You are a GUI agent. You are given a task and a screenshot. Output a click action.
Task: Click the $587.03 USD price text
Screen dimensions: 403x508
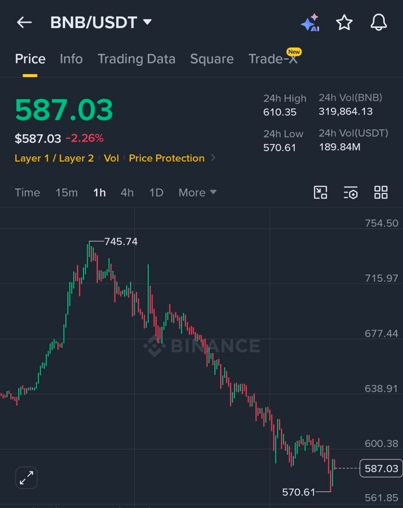pos(38,139)
